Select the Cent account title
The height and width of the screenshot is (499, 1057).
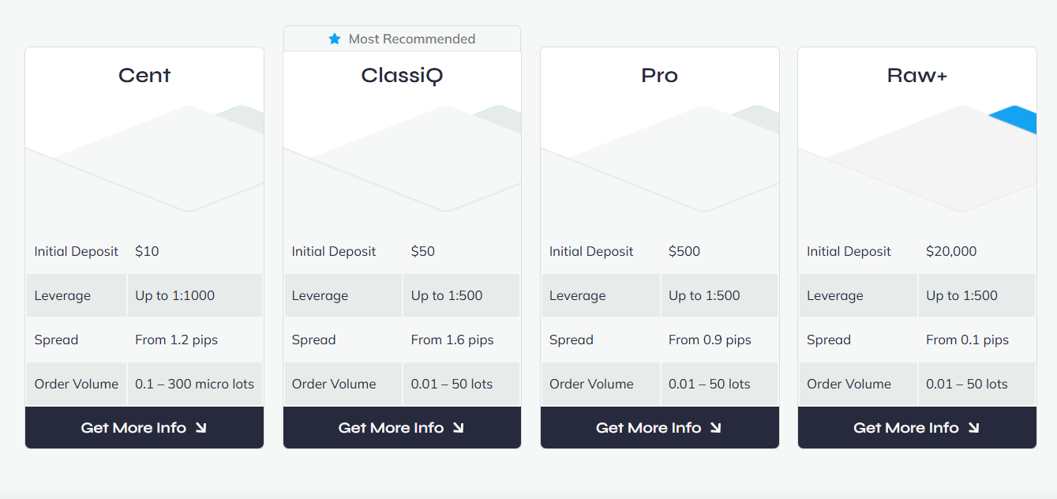[x=144, y=75]
